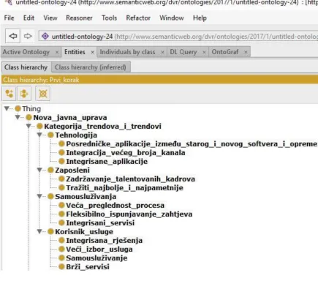Open the Refactor menu
Image resolution: width=318 pixels, height=281 pixels.
138,18
